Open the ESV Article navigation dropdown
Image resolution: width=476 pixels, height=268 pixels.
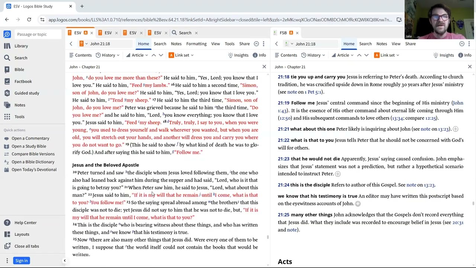[137, 55]
